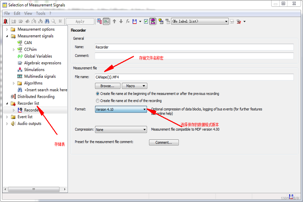
Task: Expand the Audio outputs node
Action: tap(7, 124)
